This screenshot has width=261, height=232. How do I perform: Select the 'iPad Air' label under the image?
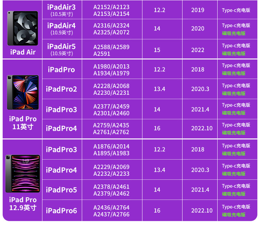(23, 52)
